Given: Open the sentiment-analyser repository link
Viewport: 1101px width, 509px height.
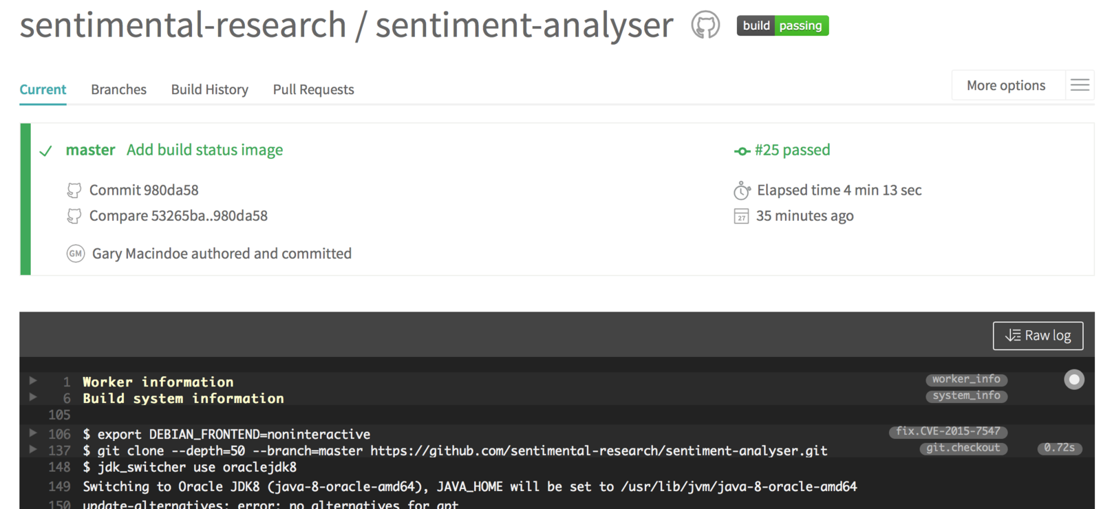Looking at the screenshot, I should tap(524, 25).
